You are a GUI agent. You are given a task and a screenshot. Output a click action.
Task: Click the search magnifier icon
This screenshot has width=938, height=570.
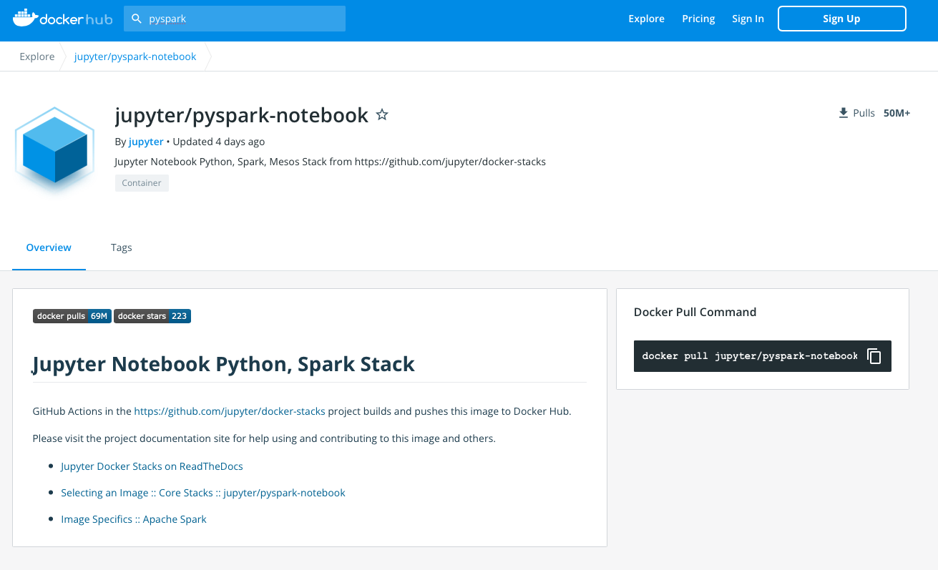(137, 18)
